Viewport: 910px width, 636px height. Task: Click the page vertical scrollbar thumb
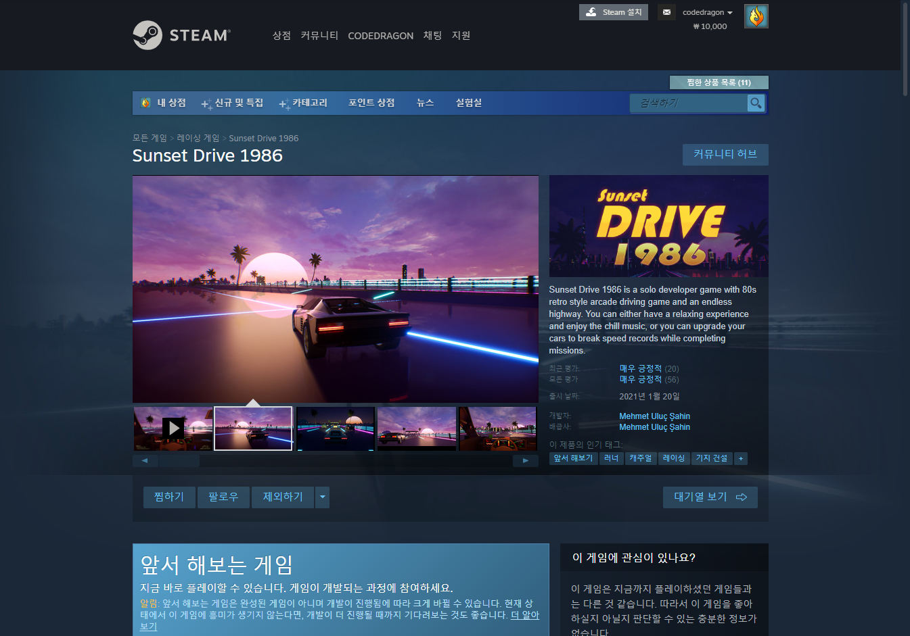tap(905, 49)
